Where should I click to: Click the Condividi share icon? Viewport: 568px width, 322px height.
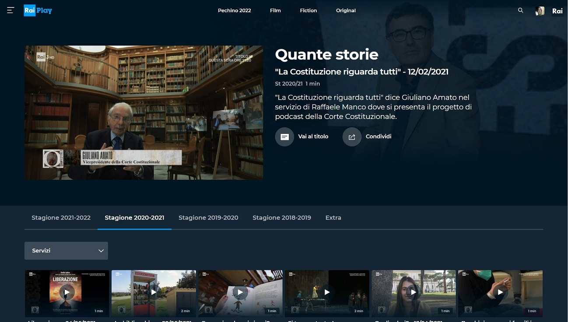(352, 137)
